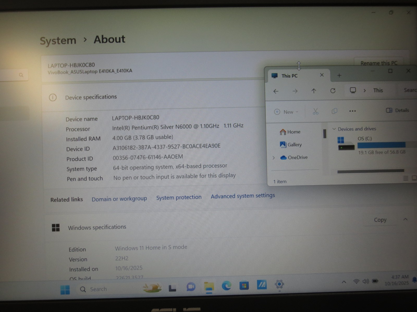This screenshot has height=312, width=417.
Task: Click the monitor icon in address bar
Action: (353, 90)
